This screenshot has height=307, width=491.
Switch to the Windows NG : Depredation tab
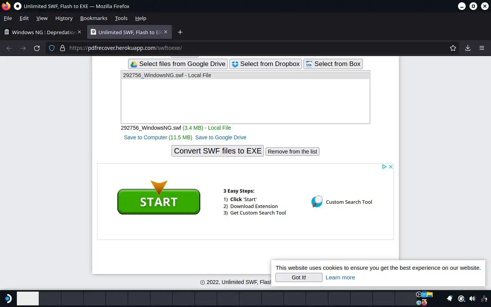tap(43, 32)
